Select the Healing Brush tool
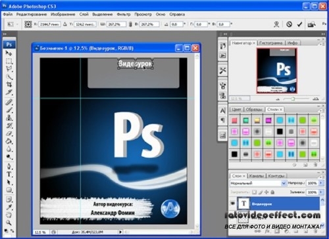 click(9, 102)
